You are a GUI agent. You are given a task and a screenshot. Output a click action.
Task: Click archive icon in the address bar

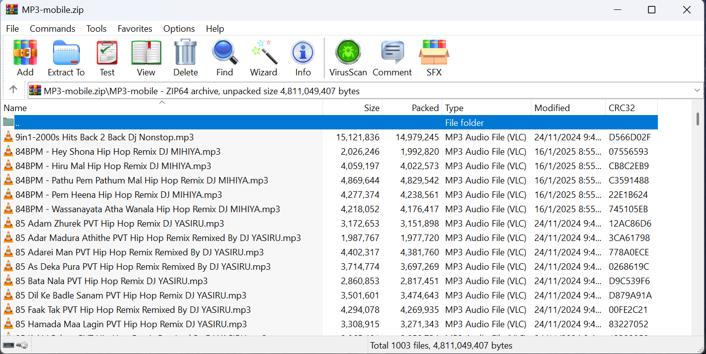point(35,90)
